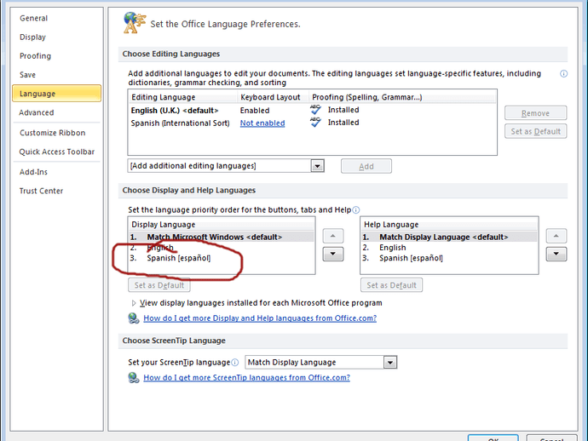The height and width of the screenshot is (441, 588).
Task: Click proofing checkmark icon for Spanish row
Action: click(316, 122)
